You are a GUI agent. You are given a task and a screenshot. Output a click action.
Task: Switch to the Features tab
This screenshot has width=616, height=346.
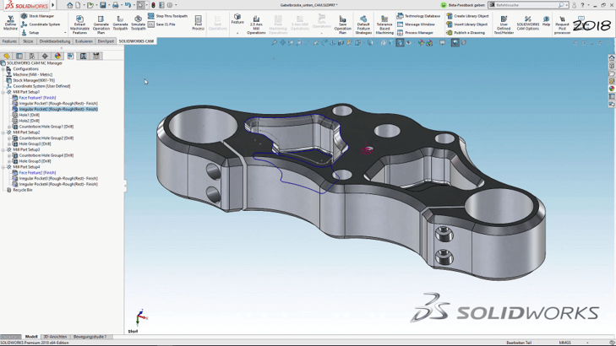(9, 41)
